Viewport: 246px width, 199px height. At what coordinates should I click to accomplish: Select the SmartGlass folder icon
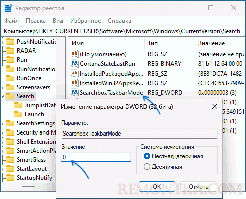[x=10, y=160]
